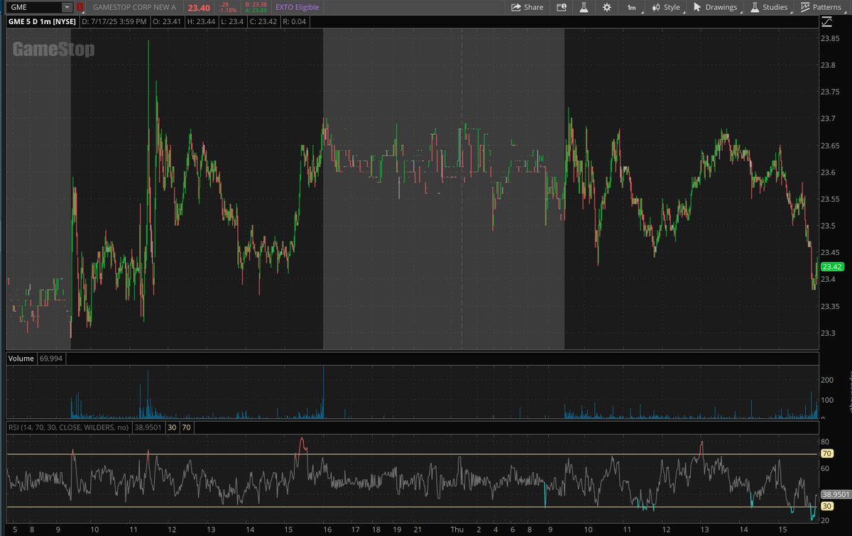The image size is (852, 536).
Task: Open the 1m timeframe dropdown
Action: click(632, 7)
